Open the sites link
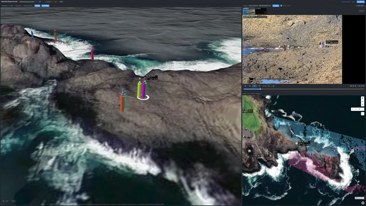This screenshot has height=206, width=366. [x=353, y=2]
